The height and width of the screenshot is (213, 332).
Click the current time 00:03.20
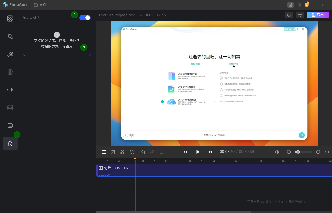227,152
